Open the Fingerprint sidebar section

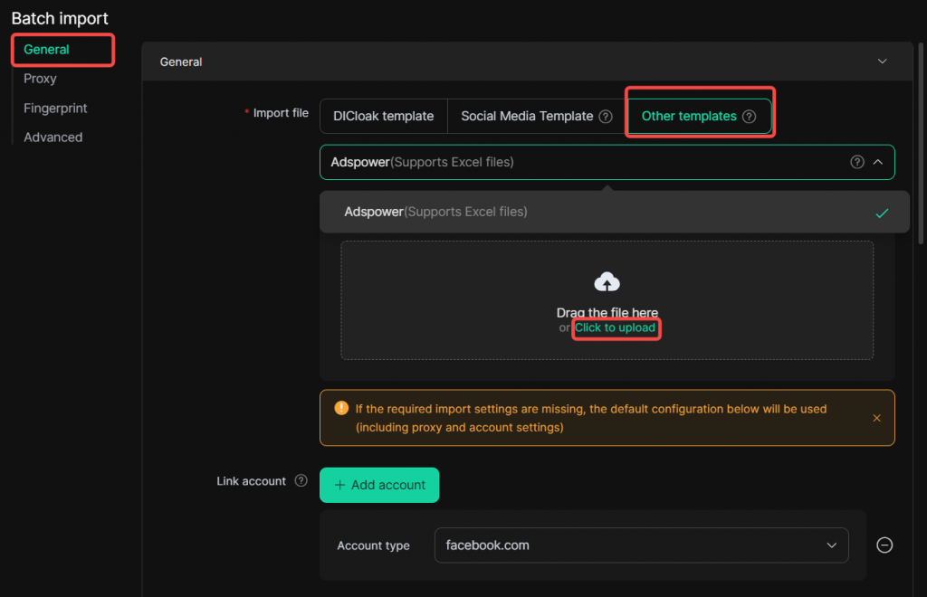[55, 108]
